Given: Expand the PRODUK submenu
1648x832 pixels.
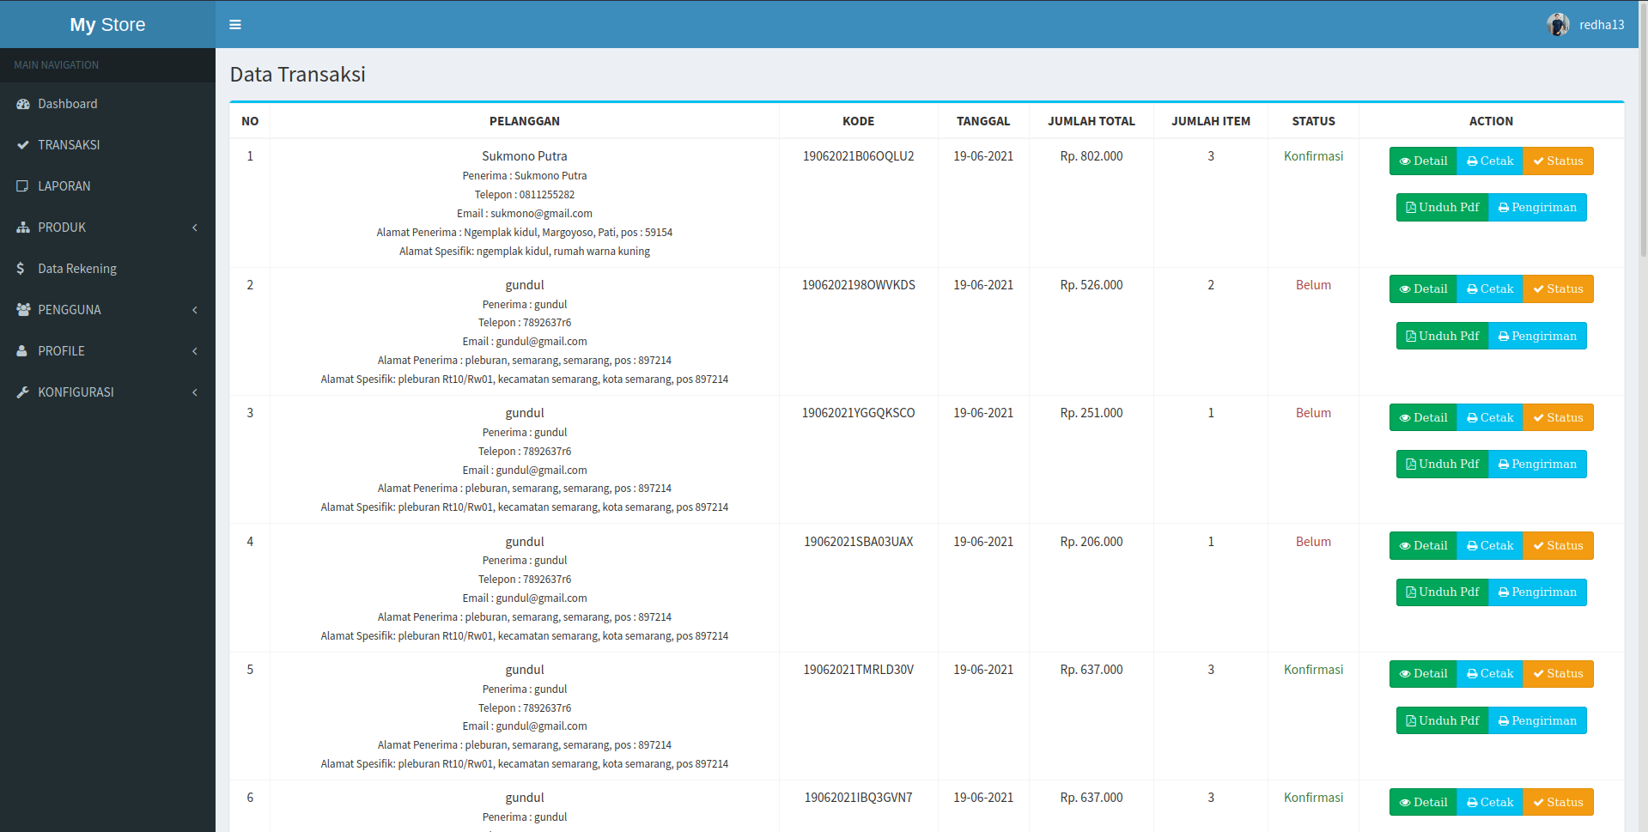Looking at the screenshot, I should pos(195,227).
